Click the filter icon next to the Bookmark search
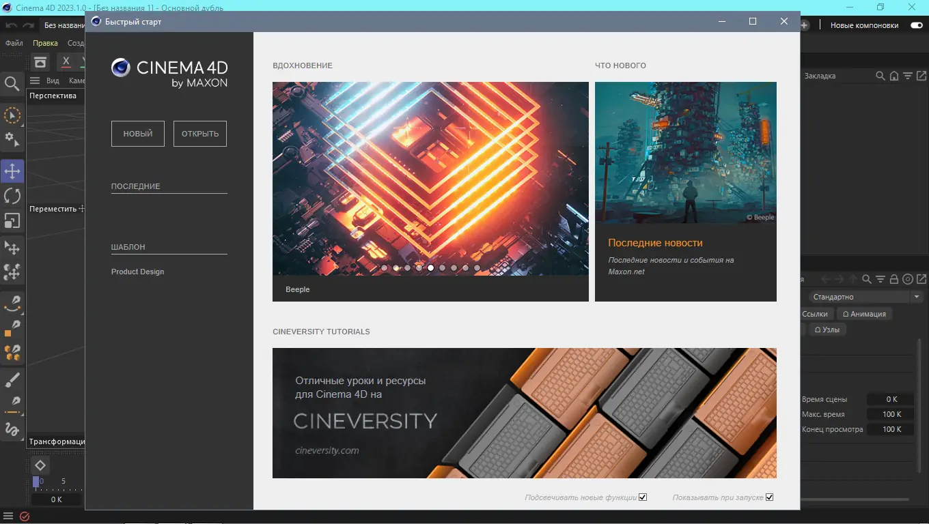 907,76
